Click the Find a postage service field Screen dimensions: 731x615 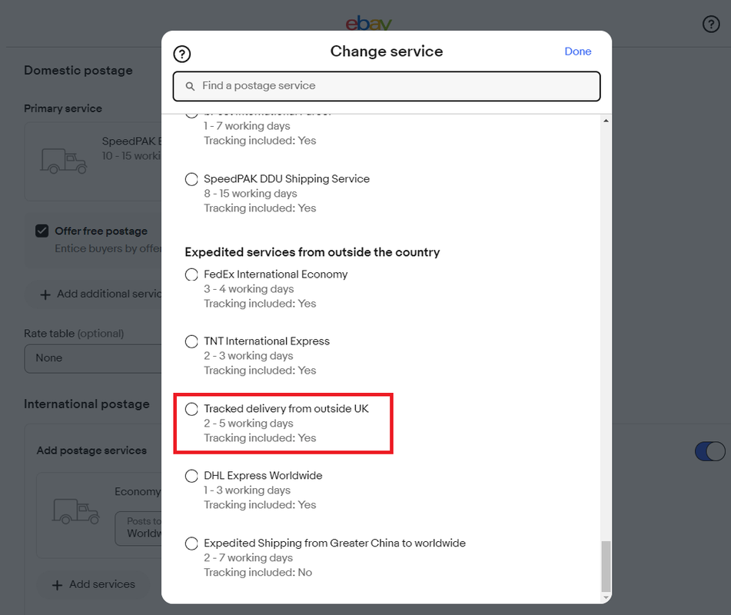tap(387, 86)
